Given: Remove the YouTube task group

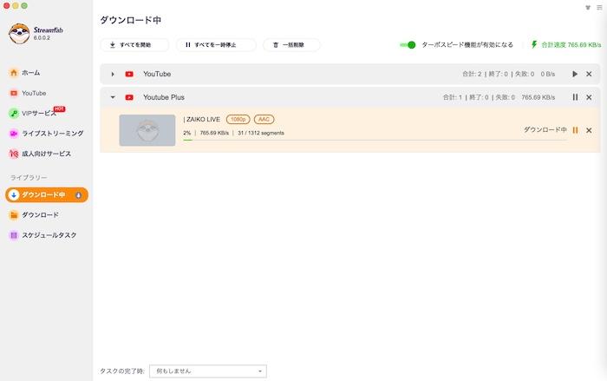Looking at the screenshot, I should [x=589, y=74].
